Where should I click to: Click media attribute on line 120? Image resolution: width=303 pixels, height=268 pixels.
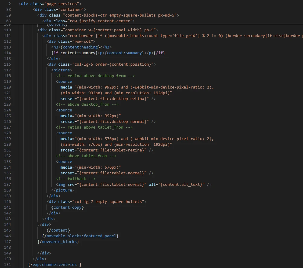coord(137,87)
